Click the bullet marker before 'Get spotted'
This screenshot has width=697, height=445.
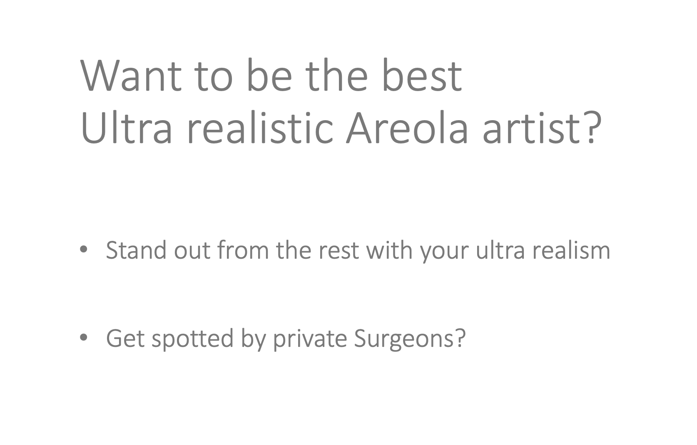tap(84, 338)
